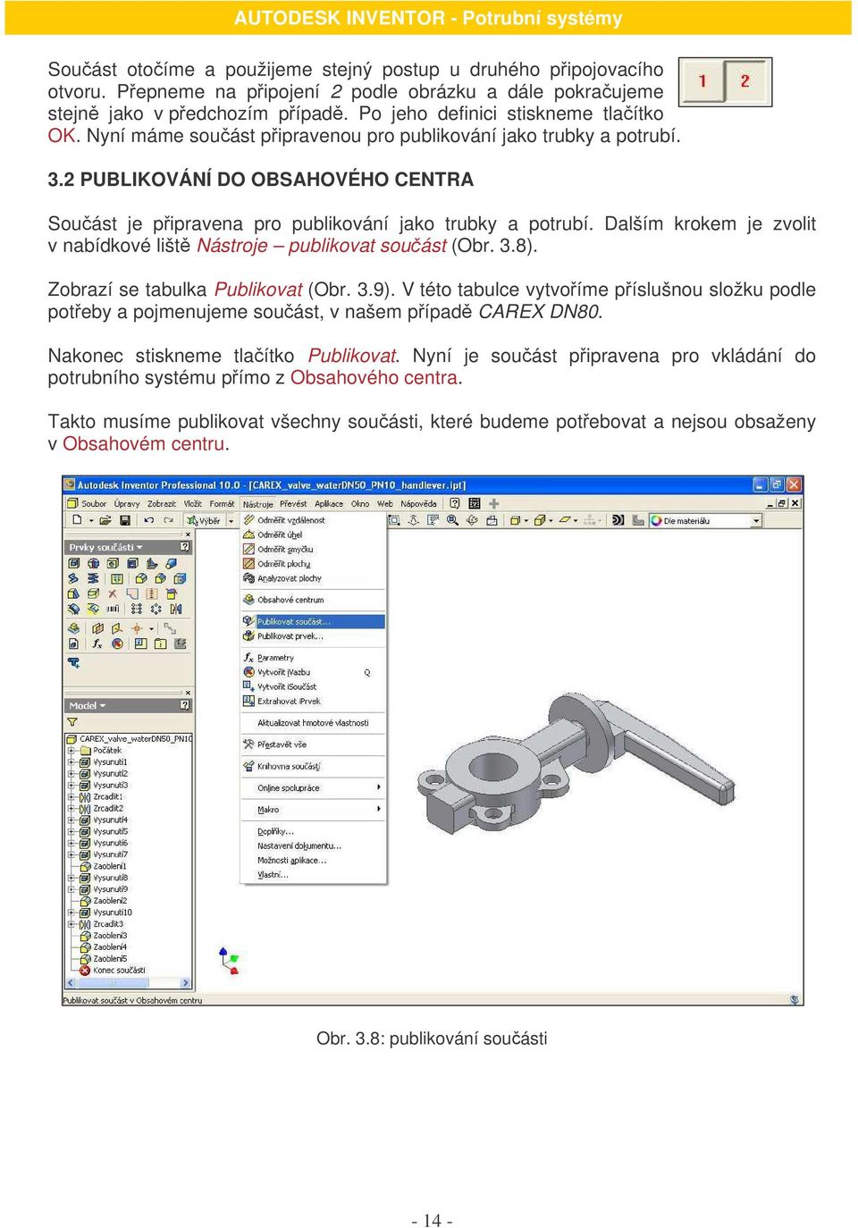Choose Nastavení dokumentu from the menu
This screenshot has width=858, height=1228.
314,846
